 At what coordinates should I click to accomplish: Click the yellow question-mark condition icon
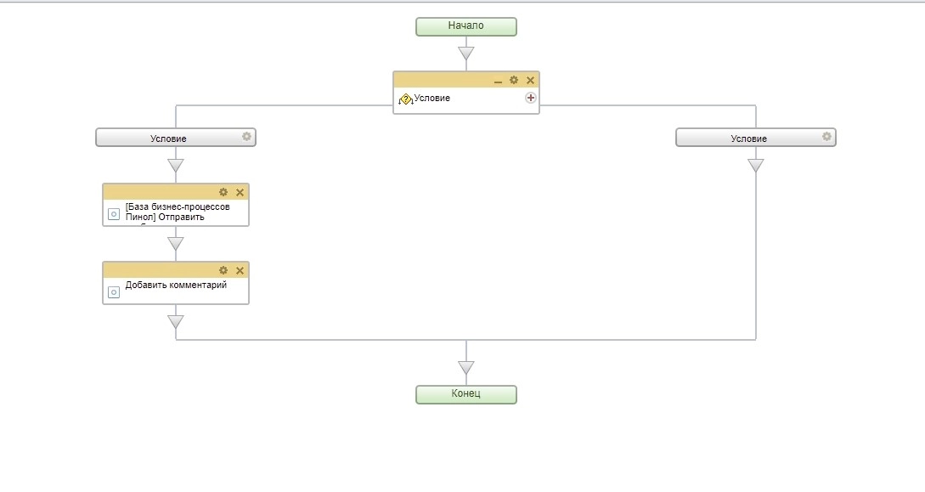tap(405, 99)
